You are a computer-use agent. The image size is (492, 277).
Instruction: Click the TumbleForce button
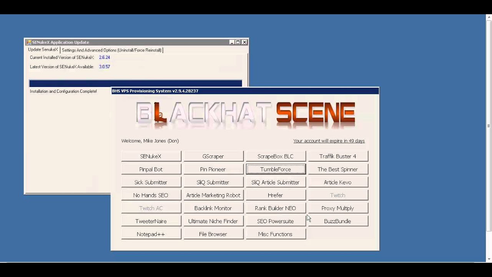tap(276, 169)
